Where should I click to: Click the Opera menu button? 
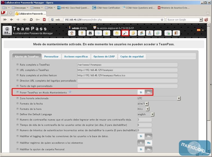pos(4,13)
